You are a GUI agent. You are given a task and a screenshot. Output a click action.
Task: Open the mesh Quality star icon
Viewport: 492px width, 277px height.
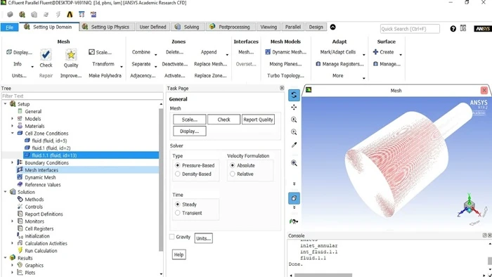pos(71,55)
